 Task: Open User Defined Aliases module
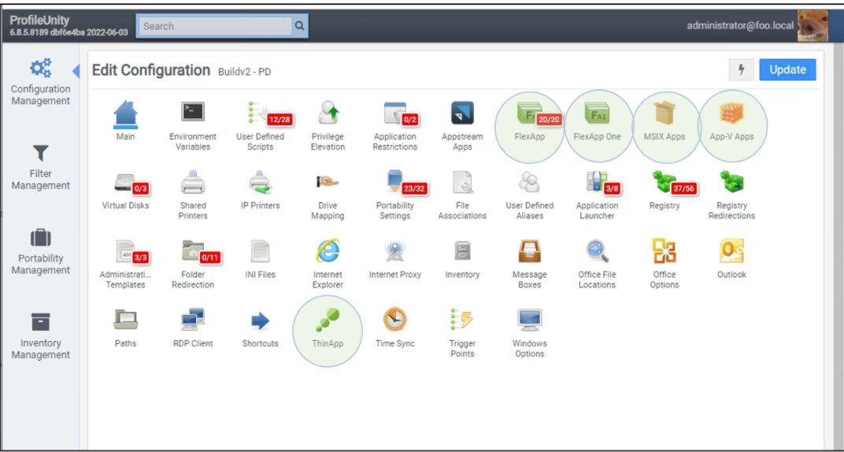(x=530, y=195)
